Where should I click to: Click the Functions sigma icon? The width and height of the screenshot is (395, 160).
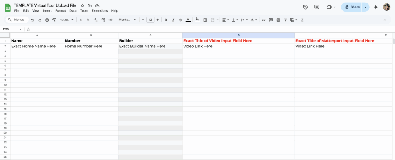302,20
